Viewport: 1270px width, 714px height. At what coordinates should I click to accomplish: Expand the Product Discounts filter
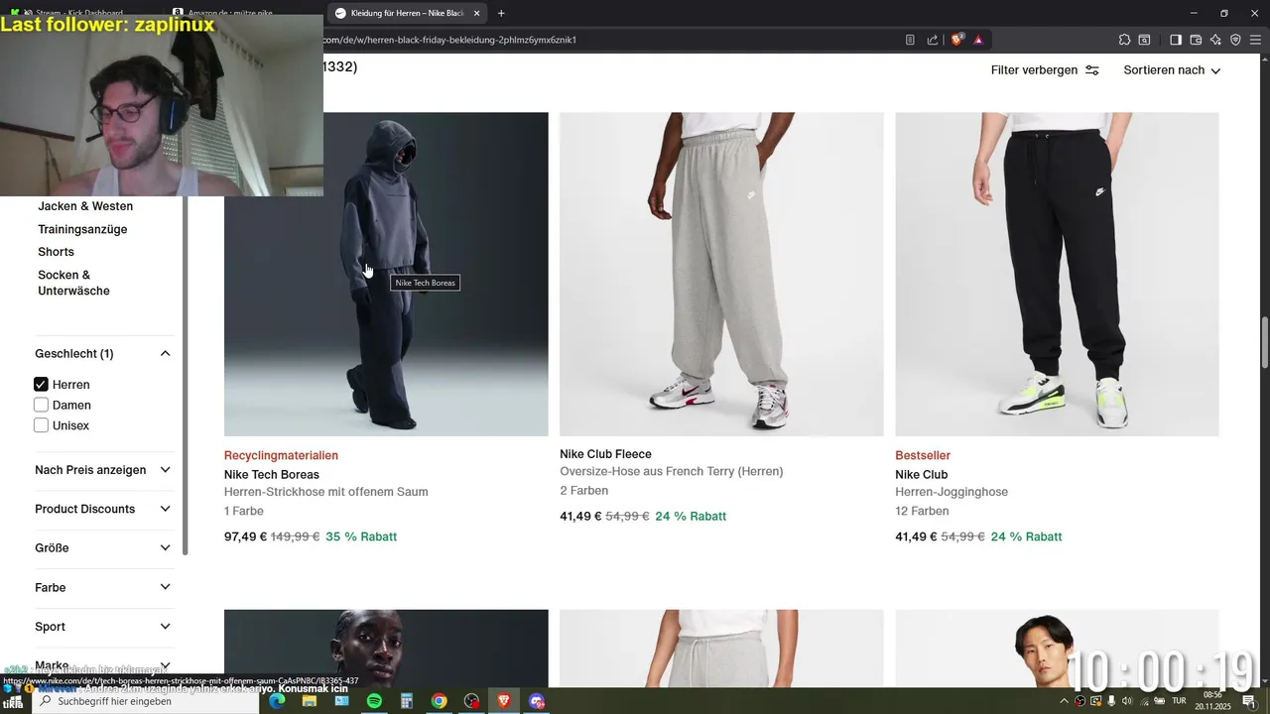[x=103, y=509]
